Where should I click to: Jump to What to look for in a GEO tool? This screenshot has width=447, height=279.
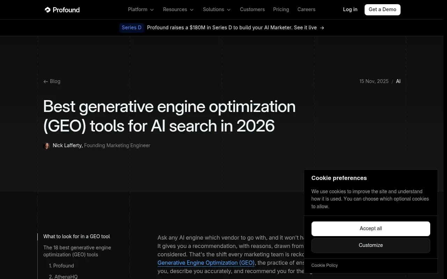click(x=76, y=236)
